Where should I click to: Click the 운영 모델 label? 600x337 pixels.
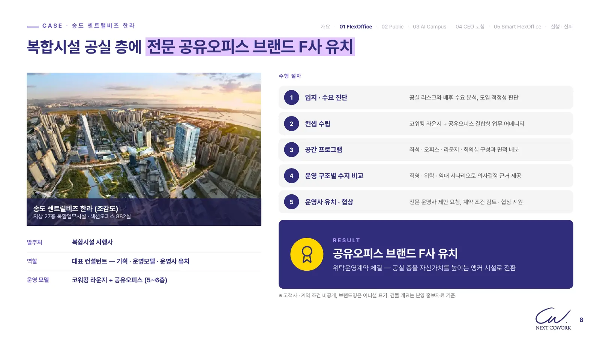38,280
